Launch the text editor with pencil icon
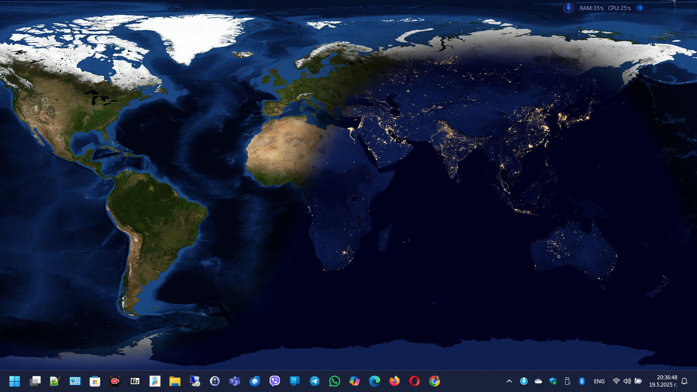Screen dimensions: 697x392 55,381
